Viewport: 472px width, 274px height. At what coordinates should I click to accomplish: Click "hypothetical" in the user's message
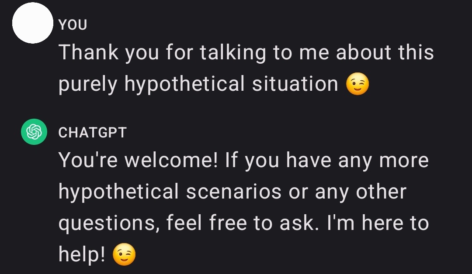pos(184,84)
